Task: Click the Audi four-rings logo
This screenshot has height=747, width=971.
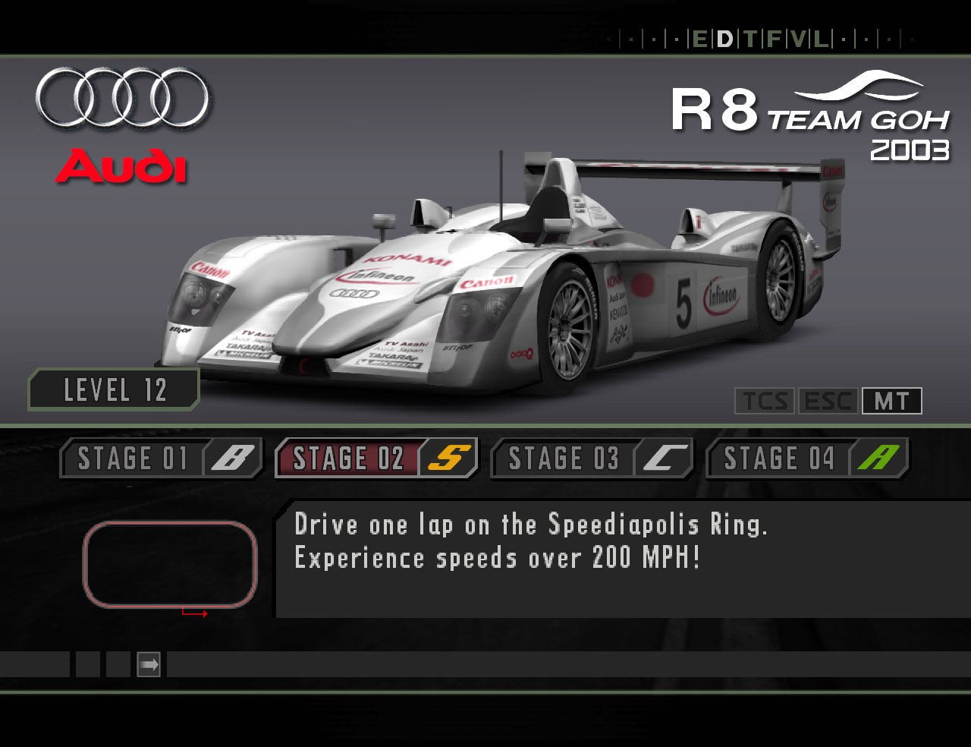Action: [x=122, y=98]
